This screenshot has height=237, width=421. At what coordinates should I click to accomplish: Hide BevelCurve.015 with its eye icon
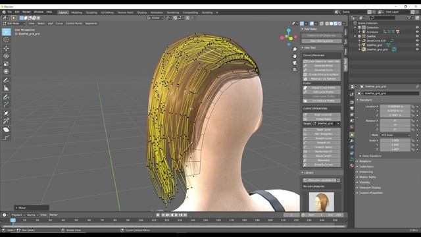coord(417,41)
